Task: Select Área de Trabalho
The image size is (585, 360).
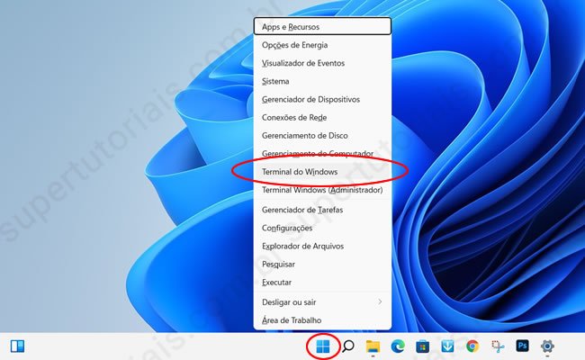Action: (322, 320)
